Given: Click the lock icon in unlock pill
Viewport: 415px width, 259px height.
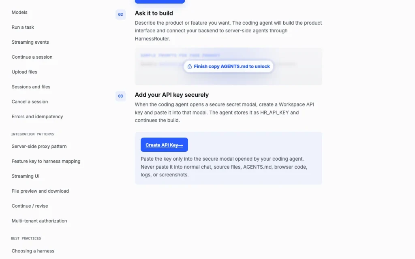Looking at the screenshot, I should (190, 67).
